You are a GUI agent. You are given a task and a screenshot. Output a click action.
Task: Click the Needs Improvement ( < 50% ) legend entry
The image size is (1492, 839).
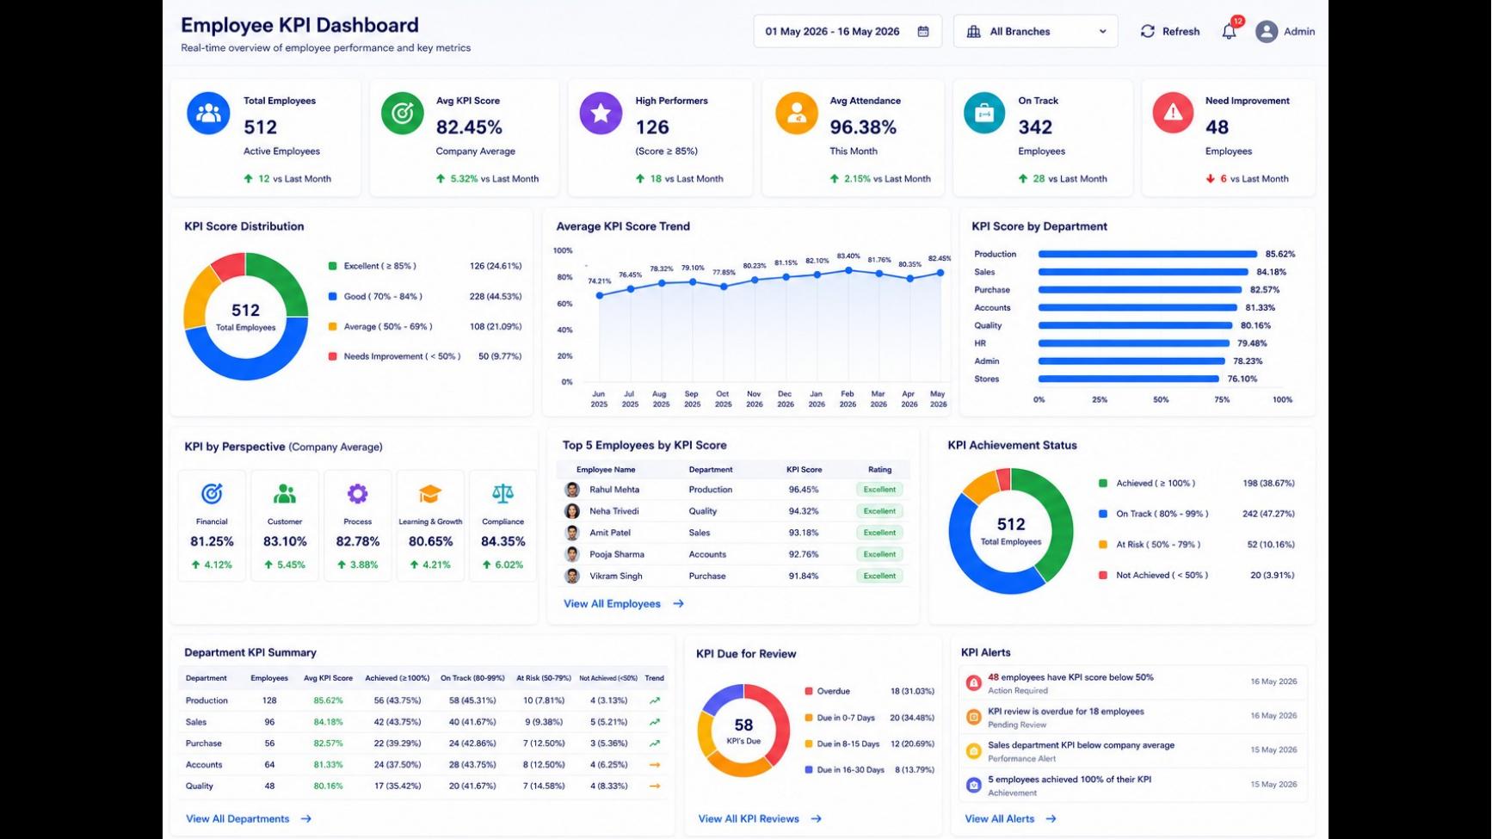tap(425, 356)
